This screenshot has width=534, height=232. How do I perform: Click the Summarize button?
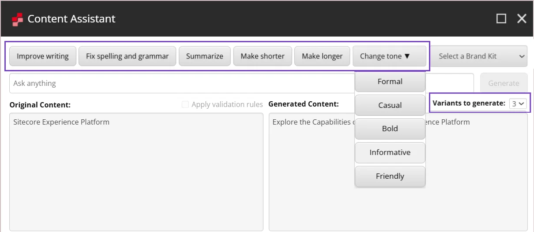point(205,56)
